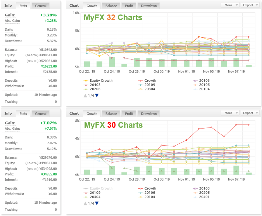The height and width of the screenshot is (216, 262).
Task: Toggle 20106 series in bottom chart legend
Action: [147, 193]
